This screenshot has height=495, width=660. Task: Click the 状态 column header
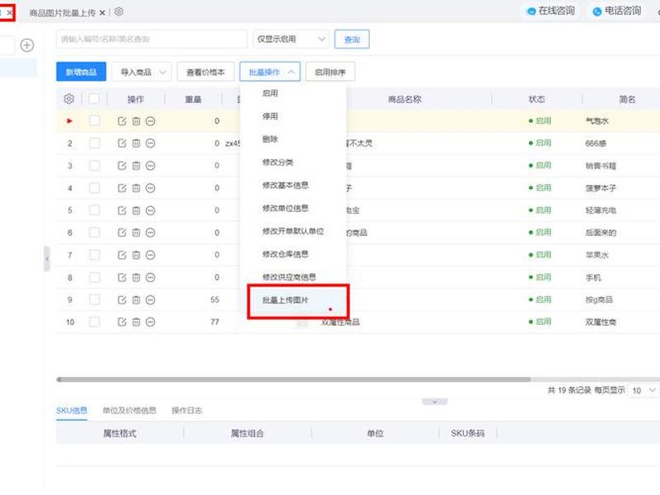point(536,99)
